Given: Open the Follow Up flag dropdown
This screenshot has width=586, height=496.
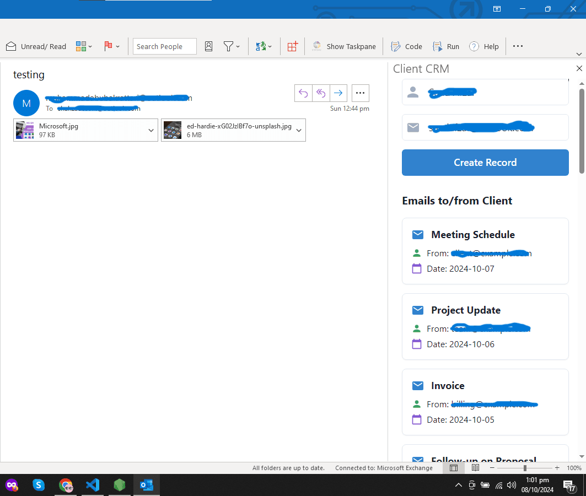Looking at the screenshot, I should pos(112,46).
